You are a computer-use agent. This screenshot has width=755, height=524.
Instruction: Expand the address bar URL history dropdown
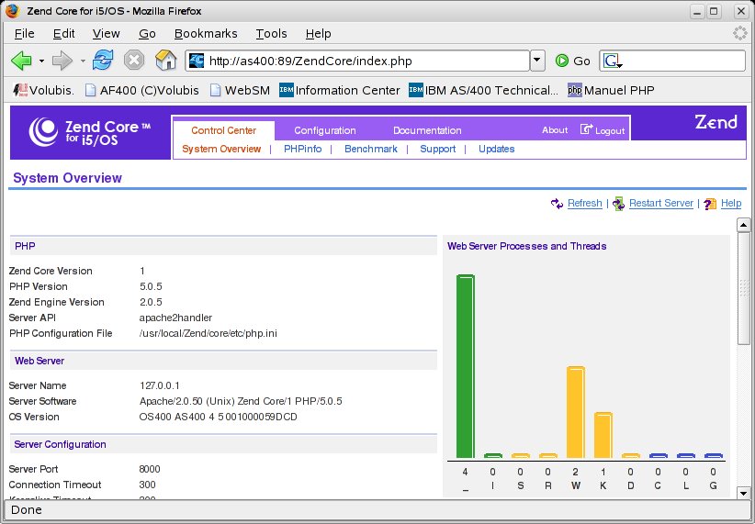537,61
